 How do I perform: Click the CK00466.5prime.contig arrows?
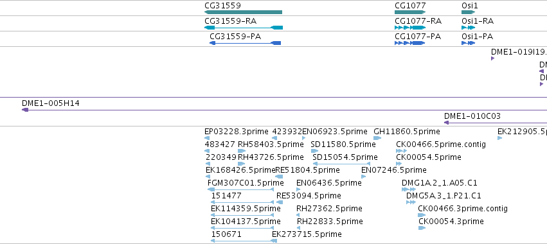point(401,151)
